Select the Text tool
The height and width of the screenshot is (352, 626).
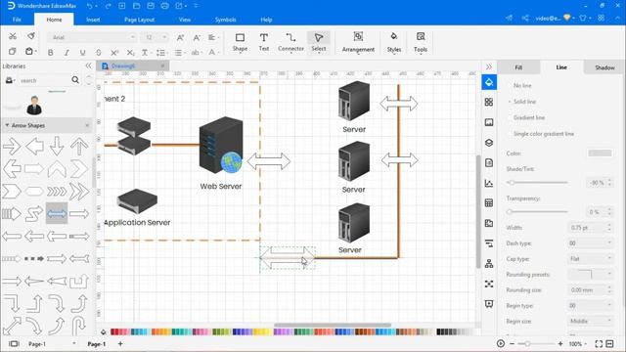point(263,42)
